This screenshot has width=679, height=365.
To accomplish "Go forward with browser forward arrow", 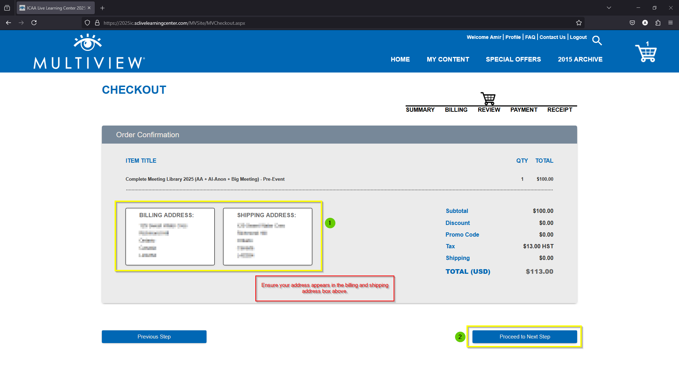I will coord(21,23).
